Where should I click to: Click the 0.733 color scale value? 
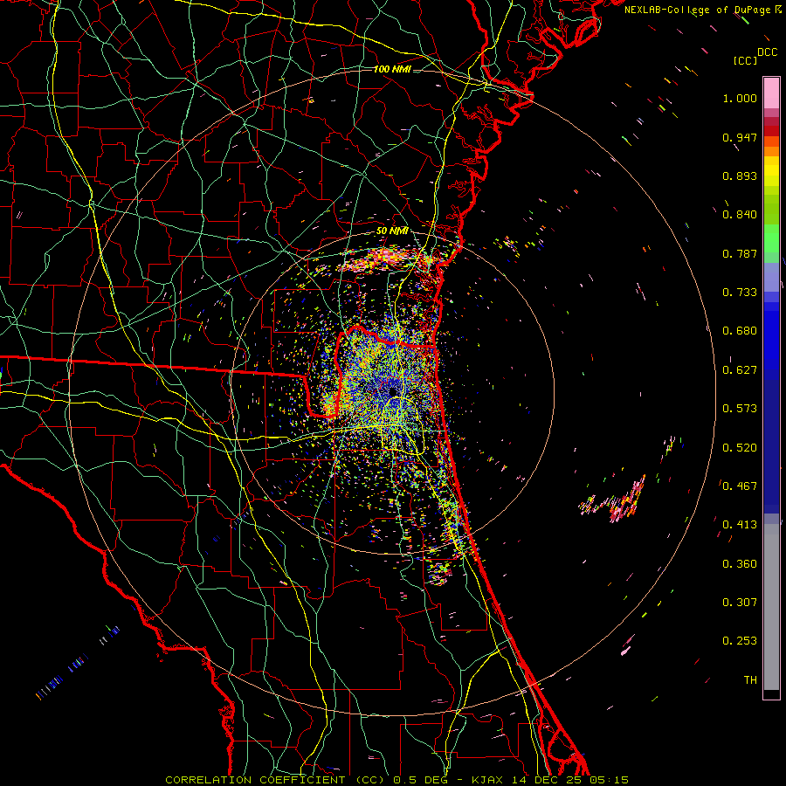740,293
